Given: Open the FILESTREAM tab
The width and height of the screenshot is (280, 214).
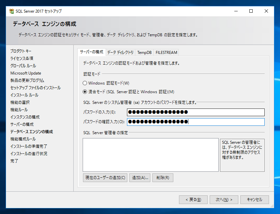Looking at the screenshot, I should click(166, 53).
